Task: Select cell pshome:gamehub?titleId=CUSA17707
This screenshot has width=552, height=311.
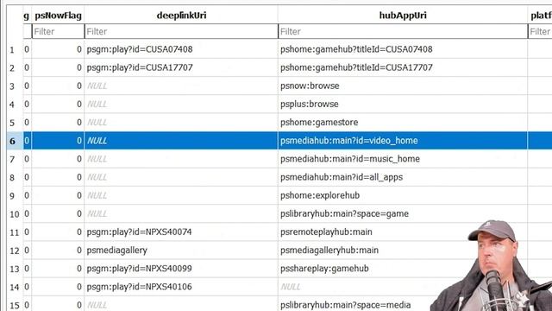Action: click(x=403, y=67)
